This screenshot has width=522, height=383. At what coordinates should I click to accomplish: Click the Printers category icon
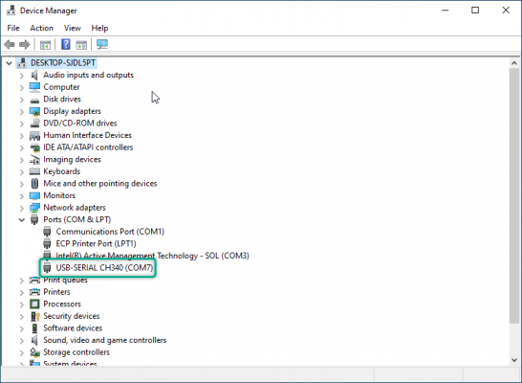[34, 292]
